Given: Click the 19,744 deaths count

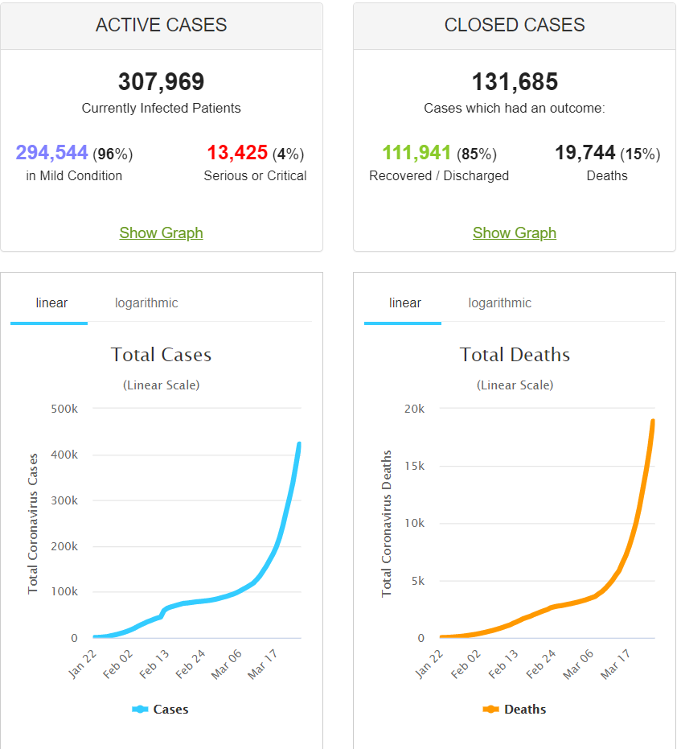Looking at the screenshot, I should coord(585,153).
